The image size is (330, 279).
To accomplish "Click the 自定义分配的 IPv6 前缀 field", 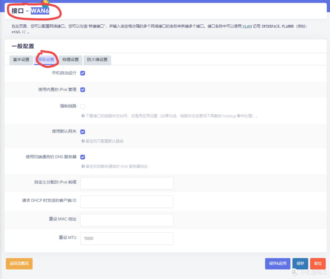I will coord(127,183).
